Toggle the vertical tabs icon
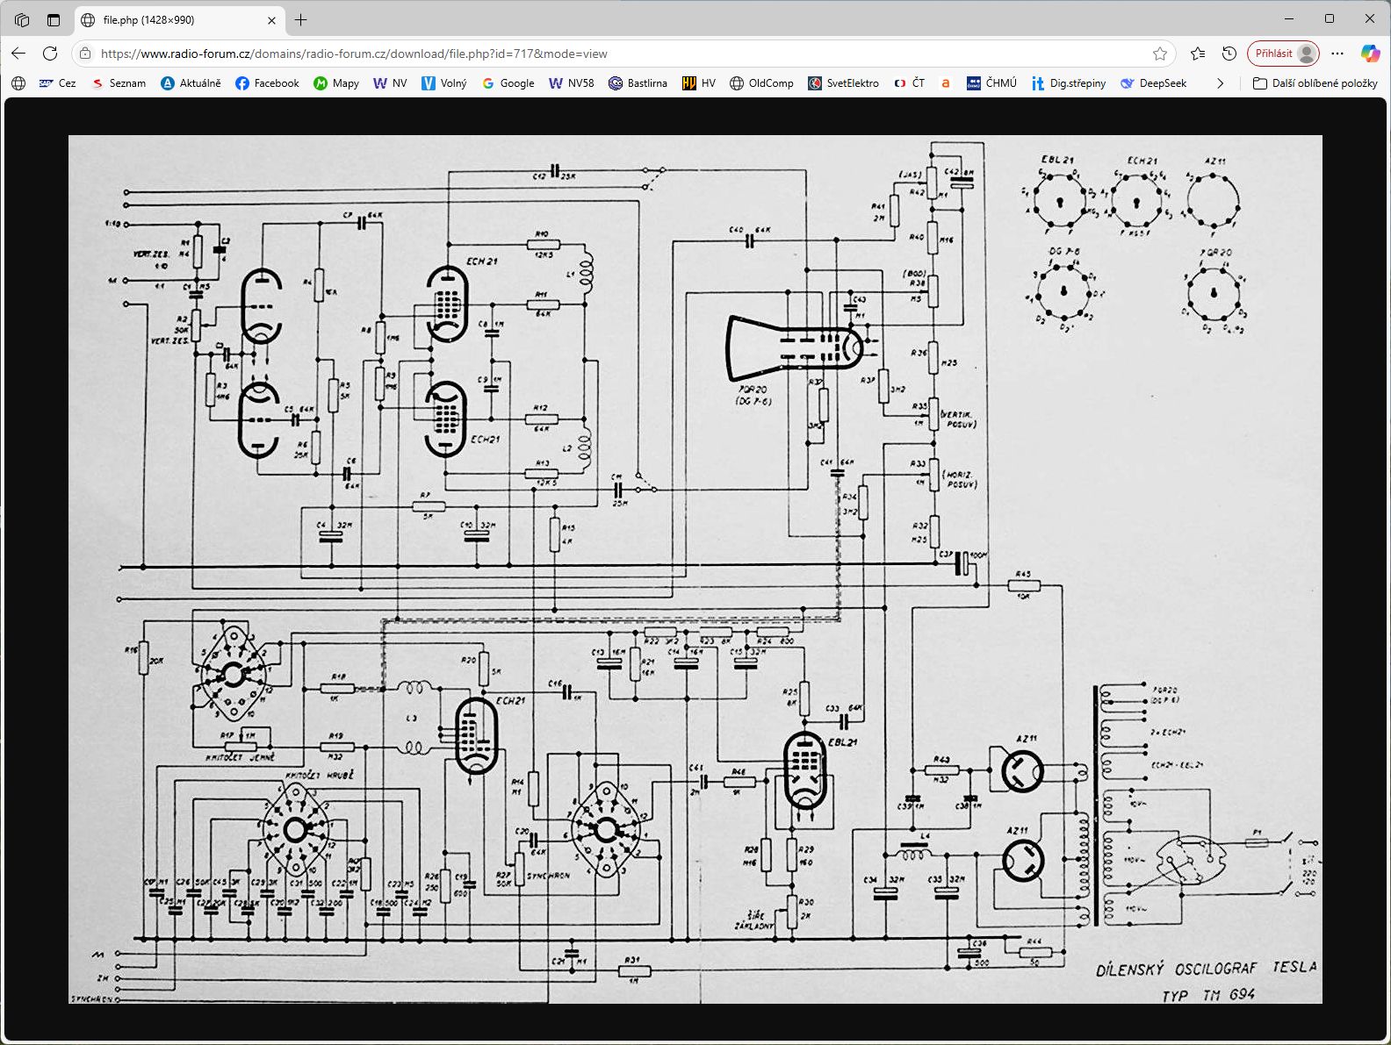 pos(54,19)
